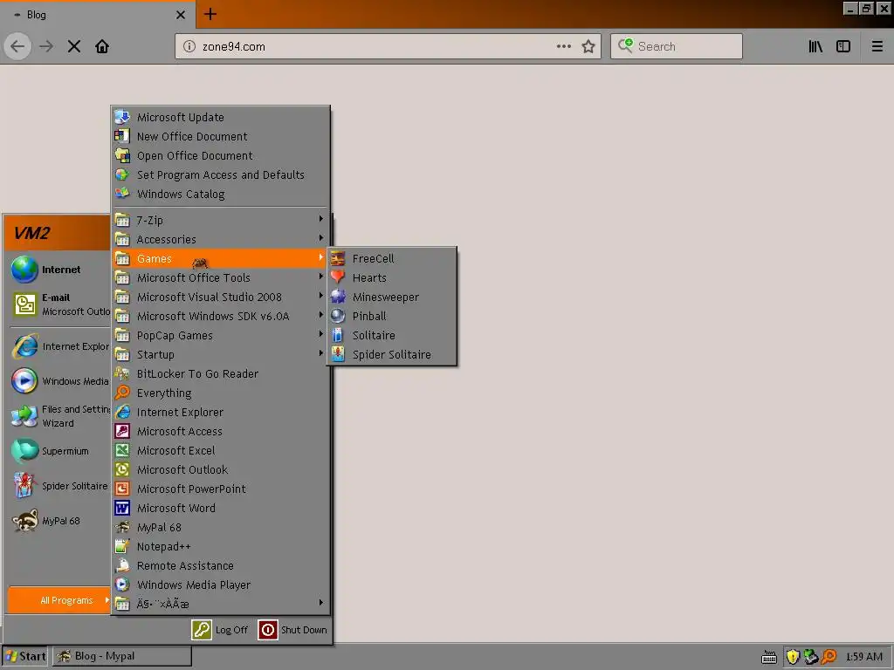Bookmark this page with star icon
Viewport: 894px width, 670px height.
click(588, 47)
